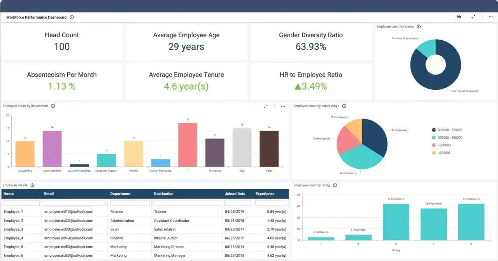498x261 pixels.
Task: Open the dashboard header more options ellipsis
Action: tap(491, 17)
